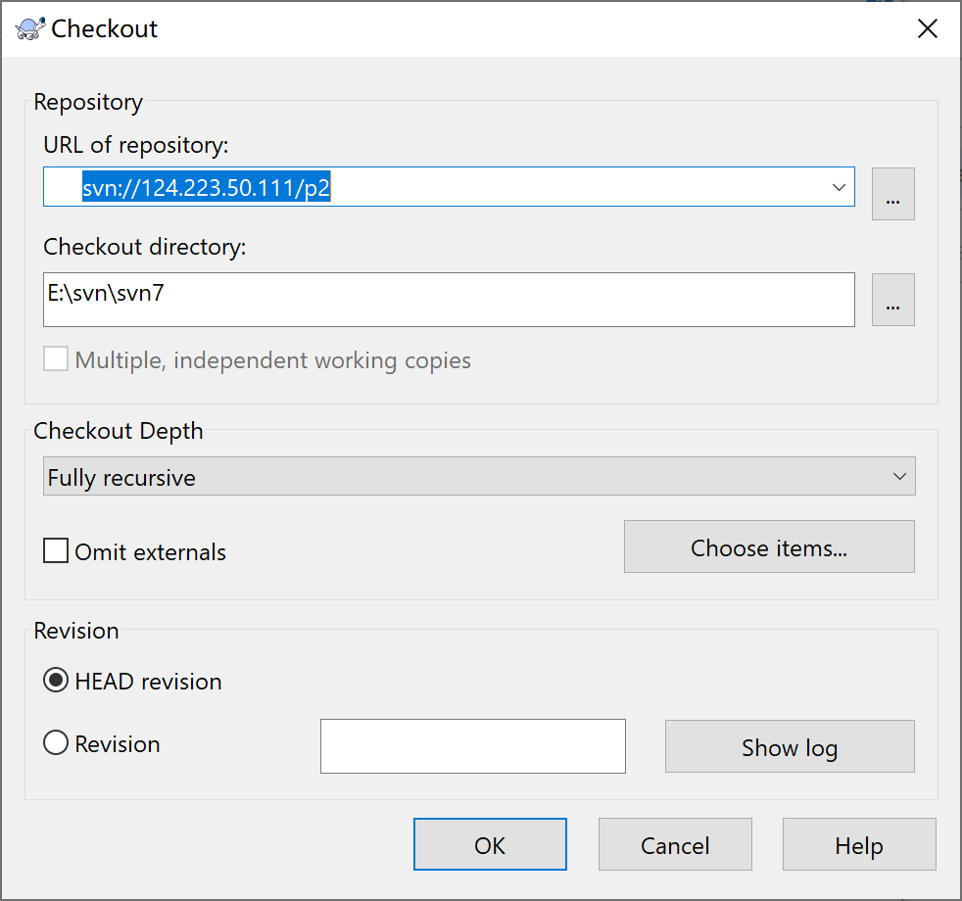
Task: Select the HEAD revision radio button
Action: [x=57, y=681]
